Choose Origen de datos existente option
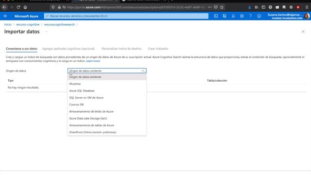The width and height of the screenshot is (311, 175). click(107, 77)
